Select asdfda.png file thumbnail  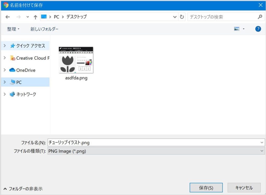[x=76, y=60]
